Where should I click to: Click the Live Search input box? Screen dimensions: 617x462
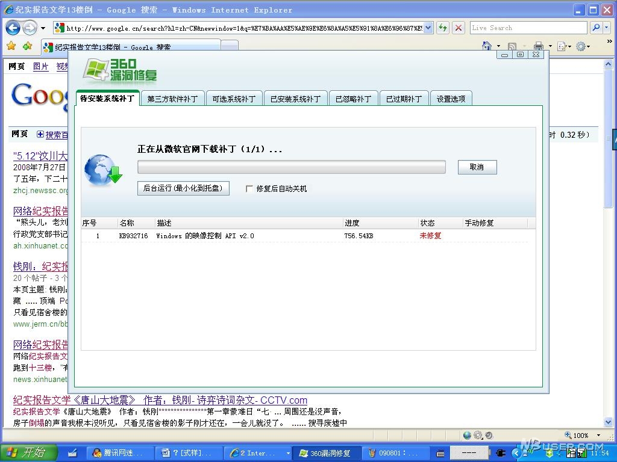tap(528, 28)
